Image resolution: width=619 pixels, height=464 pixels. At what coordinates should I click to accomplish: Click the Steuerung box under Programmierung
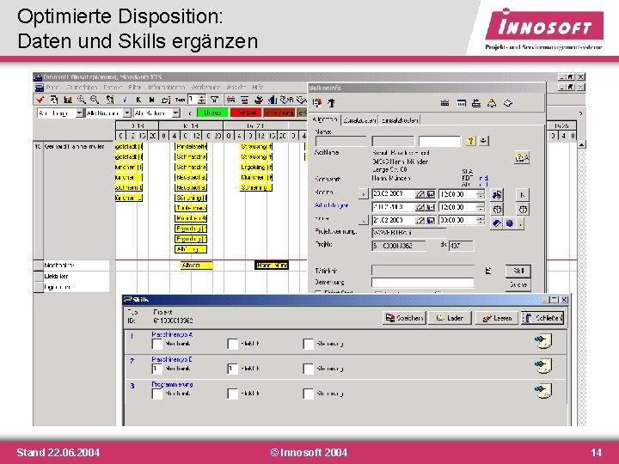pyautogui.click(x=309, y=394)
